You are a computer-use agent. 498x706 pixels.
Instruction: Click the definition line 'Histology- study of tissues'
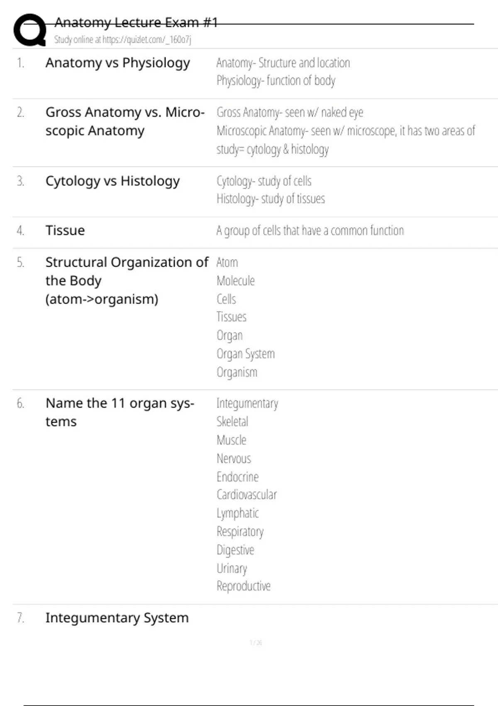[271, 199]
